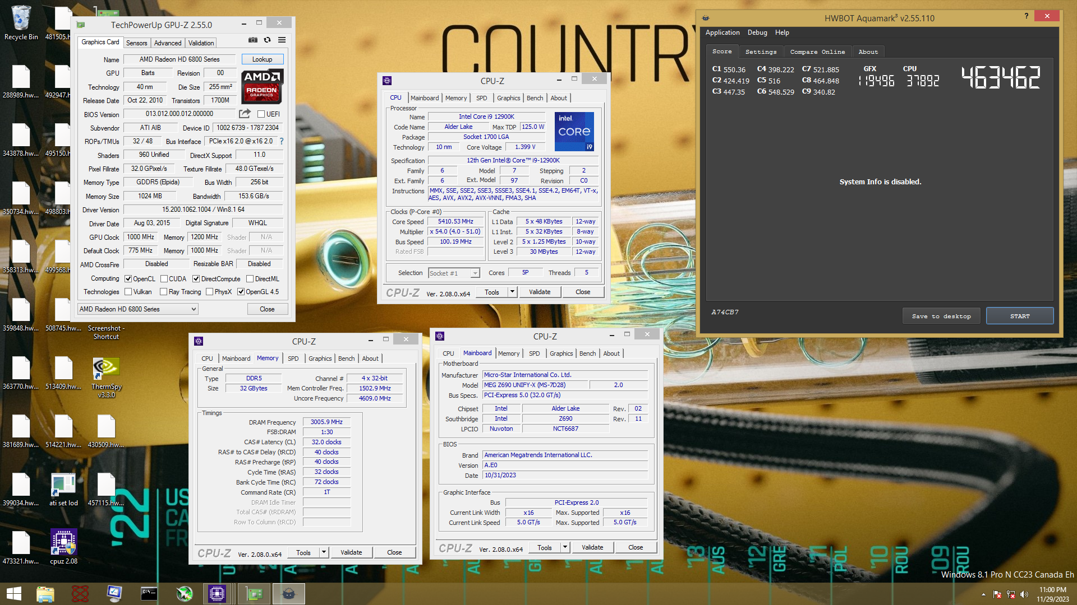
Task: Click Validate in the CPU-Z Memory window
Action: [x=351, y=552]
